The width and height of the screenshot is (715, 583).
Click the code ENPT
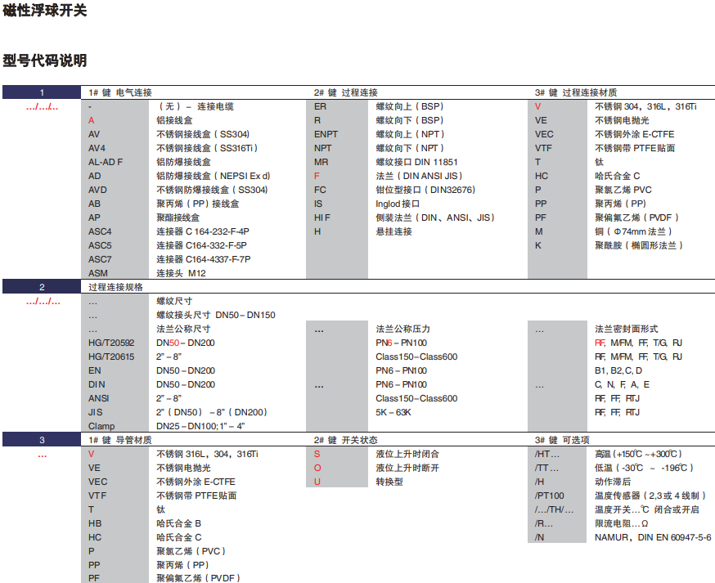pos(326,134)
